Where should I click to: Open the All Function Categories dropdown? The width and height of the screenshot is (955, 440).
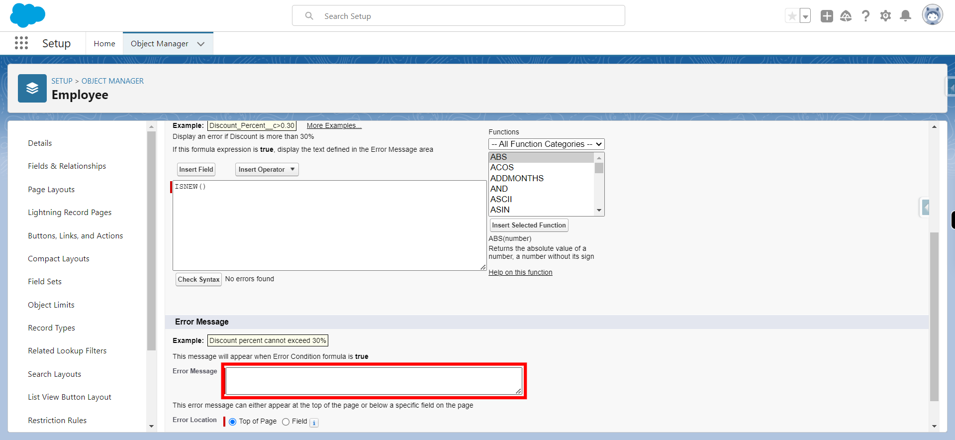click(546, 144)
